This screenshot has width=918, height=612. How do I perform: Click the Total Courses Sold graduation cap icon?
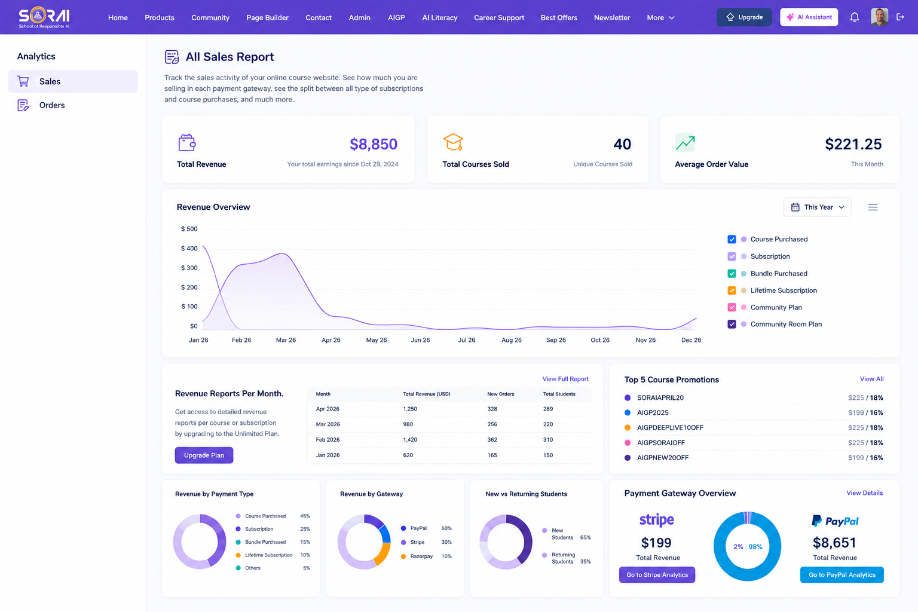(453, 142)
